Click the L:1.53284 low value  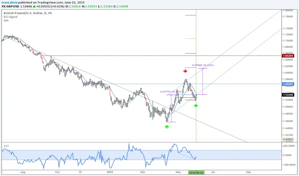[x=105, y=6]
